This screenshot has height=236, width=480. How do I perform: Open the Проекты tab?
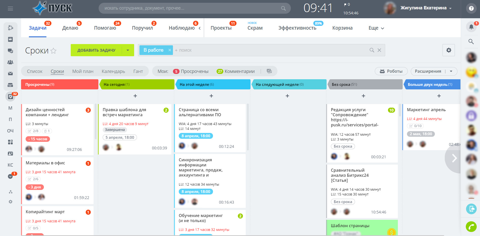(x=221, y=28)
